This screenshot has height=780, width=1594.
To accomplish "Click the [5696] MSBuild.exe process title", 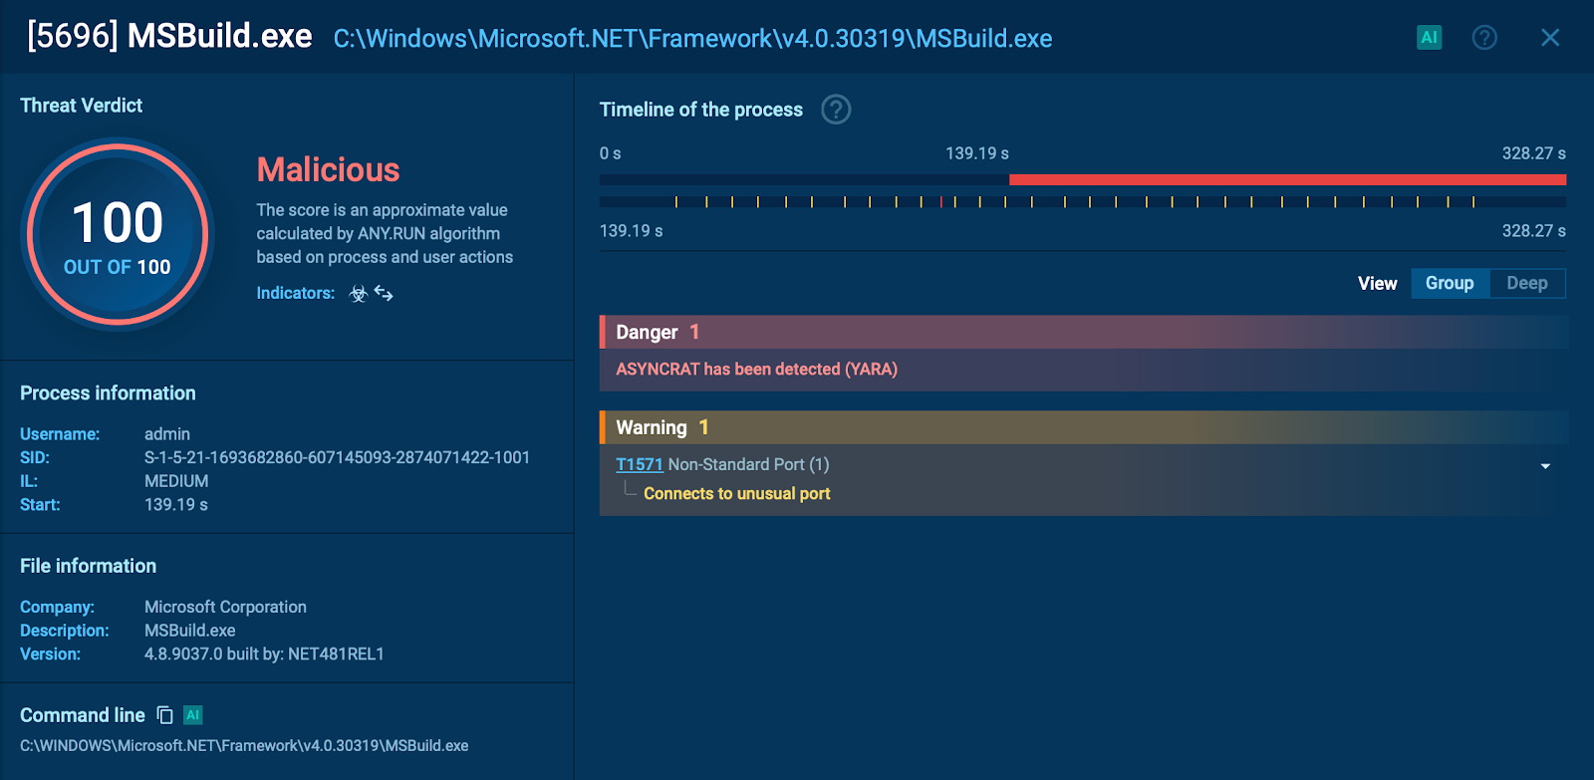I will click(x=169, y=37).
